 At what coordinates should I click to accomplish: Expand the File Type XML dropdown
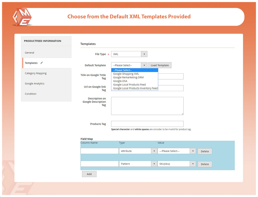click(129, 54)
